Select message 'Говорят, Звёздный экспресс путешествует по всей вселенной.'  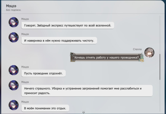pyautogui.click(x=68, y=26)
